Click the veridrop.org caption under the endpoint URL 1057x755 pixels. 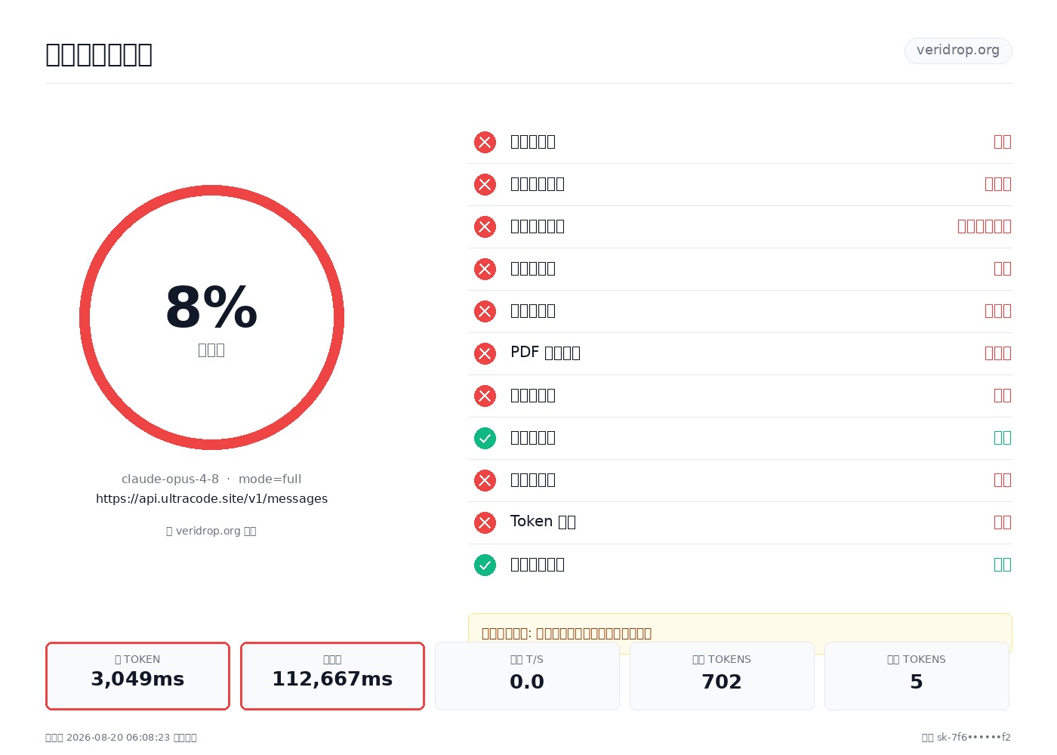[211, 531]
